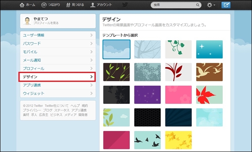Select the pale blue bare tree theme
Image resolution: width=252 pixels, height=152 pixels.
point(147,49)
